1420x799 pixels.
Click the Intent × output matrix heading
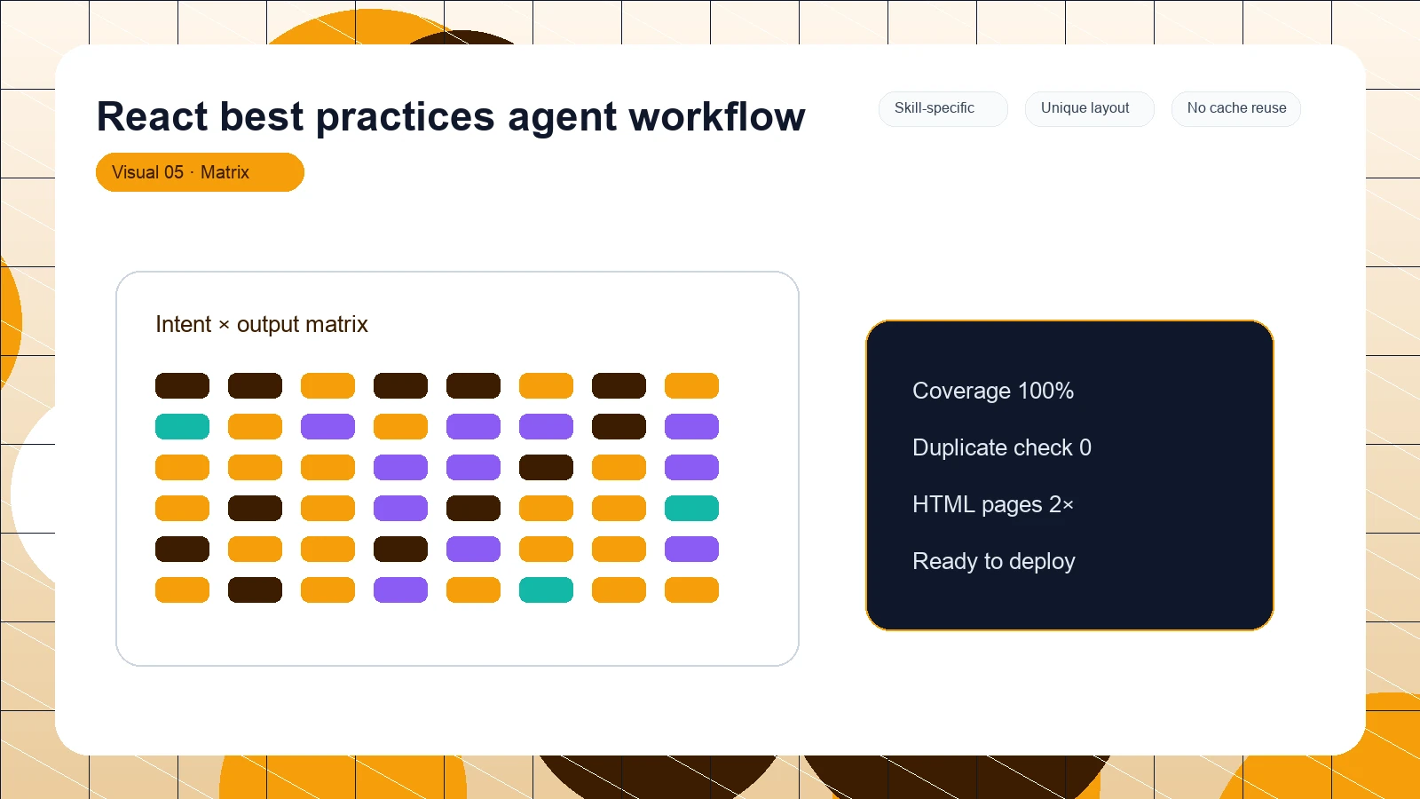(262, 324)
